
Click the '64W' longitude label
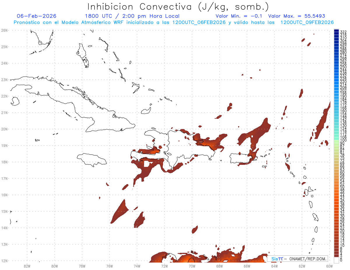[x=274, y=266]
